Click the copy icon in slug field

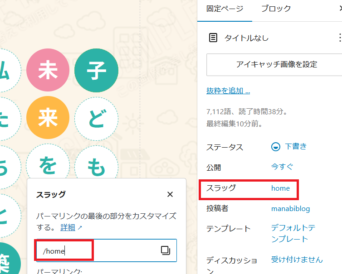point(166,250)
